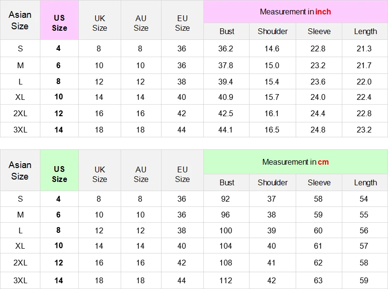
Task: Select the 14.6 shoulder value
Action: click(x=272, y=48)
